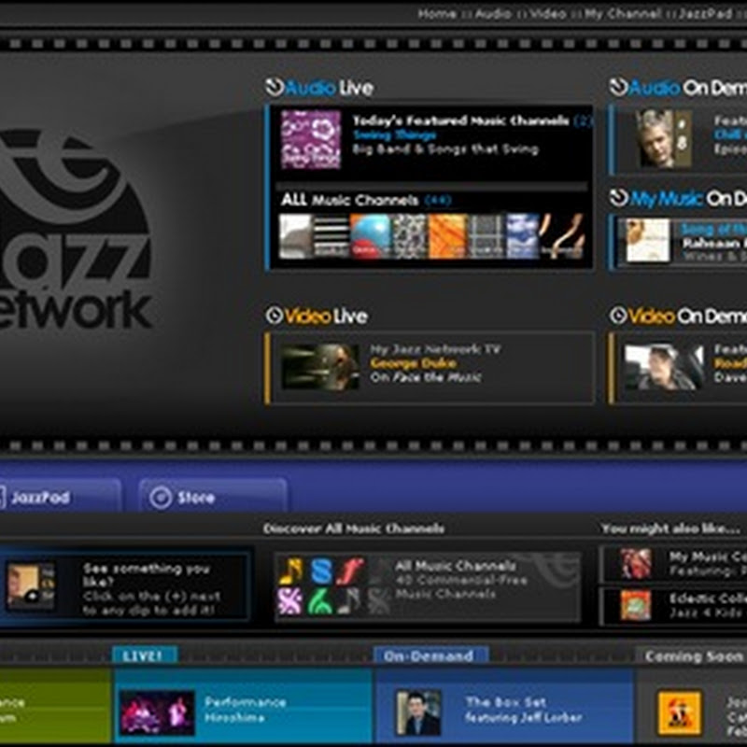Image resolution: width=747 pixels, height=747 pixels.
Task: Play the George Duke Video Live thumbnail
Action: [319, 366]
